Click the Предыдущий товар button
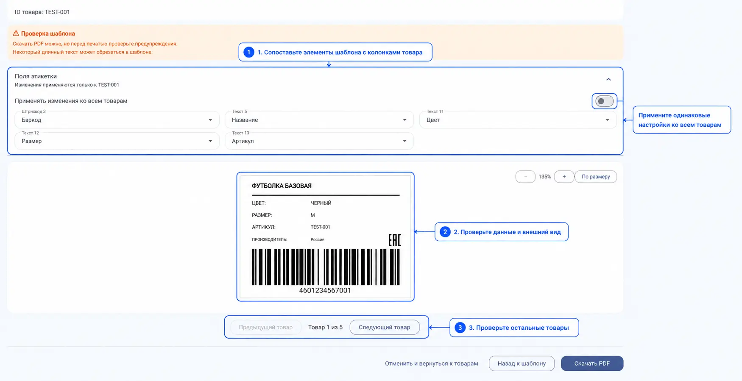Screen dimensions: 742x381 pyautogui.click(x=266, y=327)
